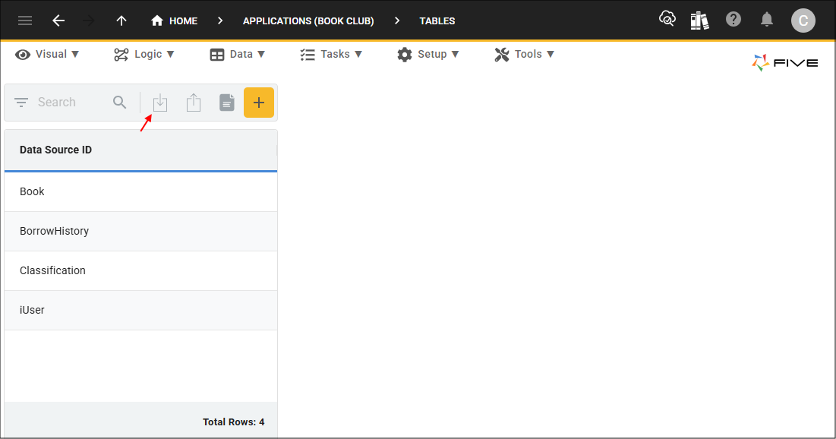Click the HOME breadcrumb

pos(174,21)
